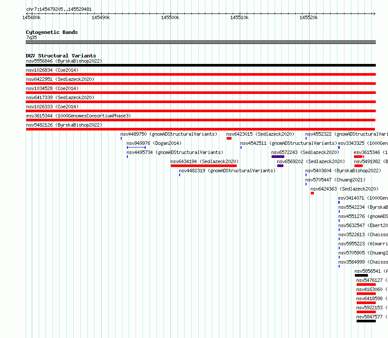Click the 145500k ruler position label
Viewport: 388px width, 338px height.
pos(170,17)
